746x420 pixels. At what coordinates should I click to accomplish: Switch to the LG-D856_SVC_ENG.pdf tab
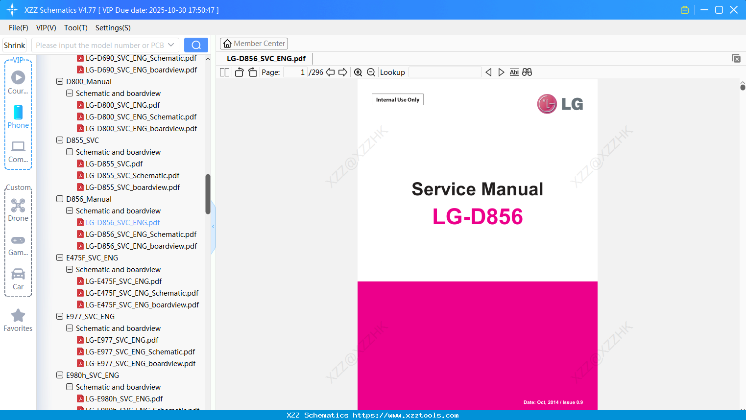pos(265,58)
